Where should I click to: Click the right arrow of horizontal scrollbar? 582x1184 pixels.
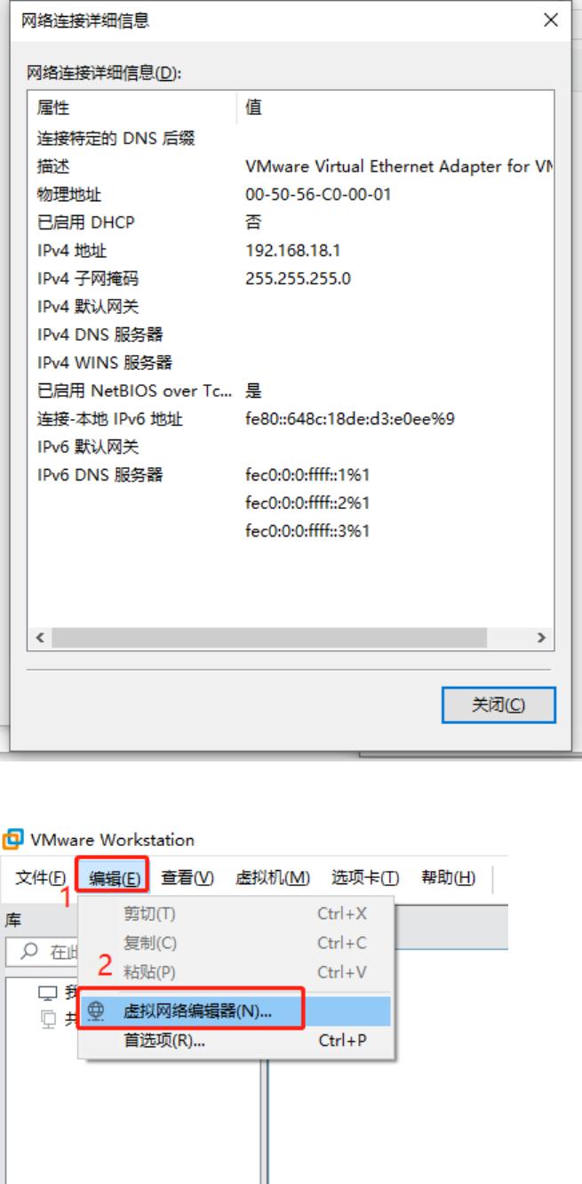click(541, 639)
